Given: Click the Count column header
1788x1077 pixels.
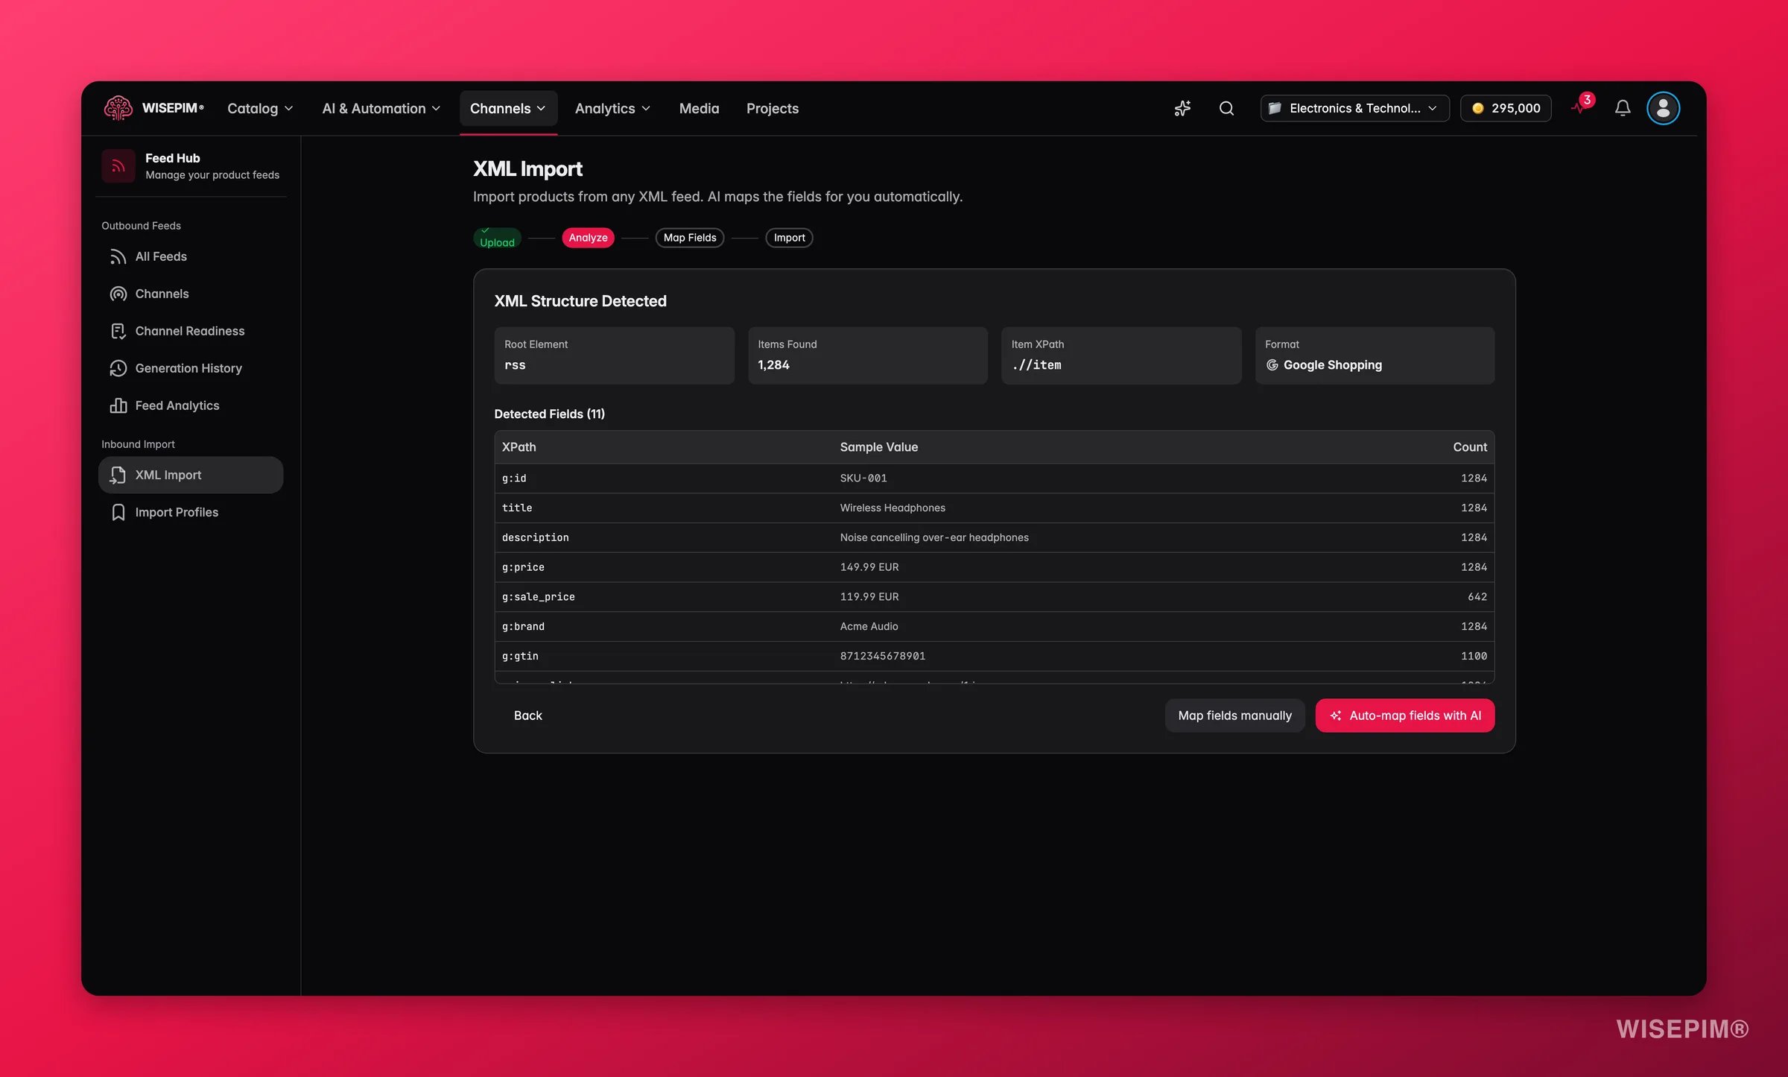Looking at the screenshot, I should point(1469,447).
